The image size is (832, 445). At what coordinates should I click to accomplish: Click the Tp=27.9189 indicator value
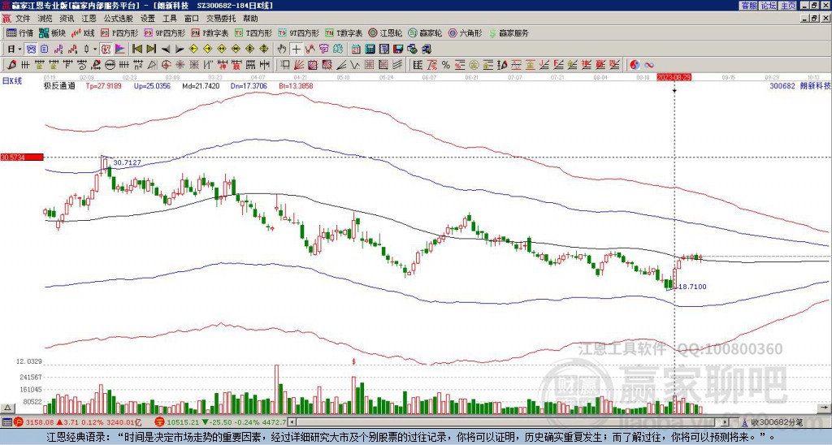coord(103,85)
